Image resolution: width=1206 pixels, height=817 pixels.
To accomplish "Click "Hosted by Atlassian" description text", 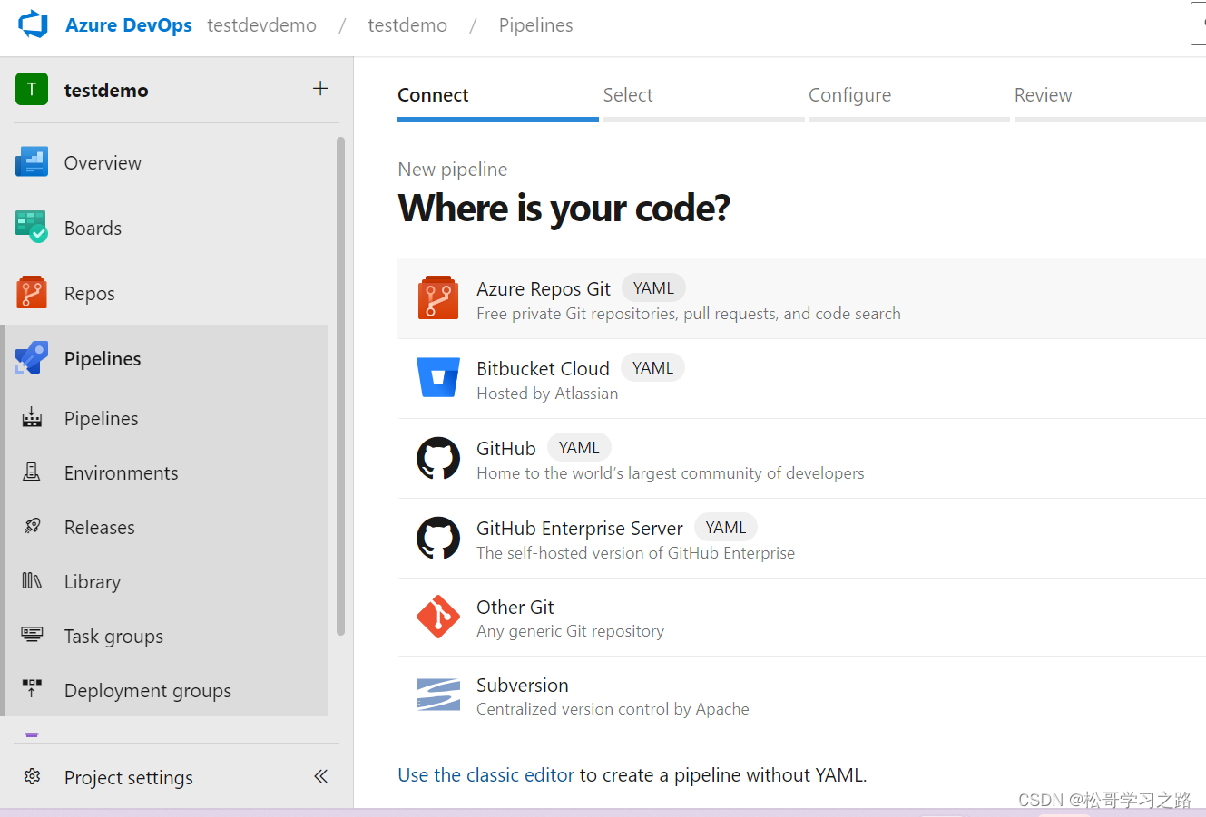I will click(547, 394).
